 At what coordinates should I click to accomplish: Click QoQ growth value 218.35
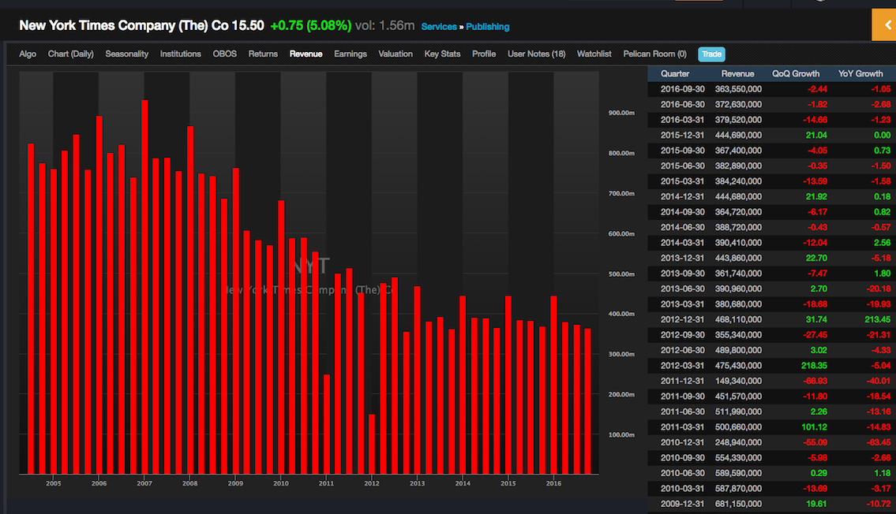815,367
